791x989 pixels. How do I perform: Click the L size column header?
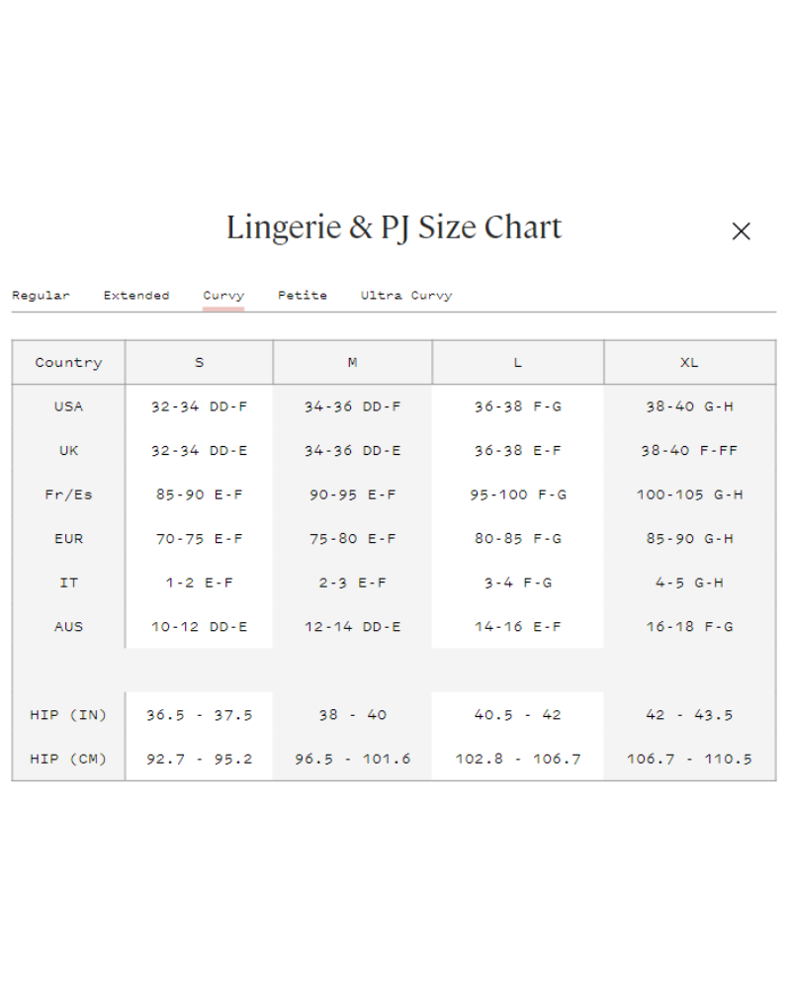[x=517, y=363]
